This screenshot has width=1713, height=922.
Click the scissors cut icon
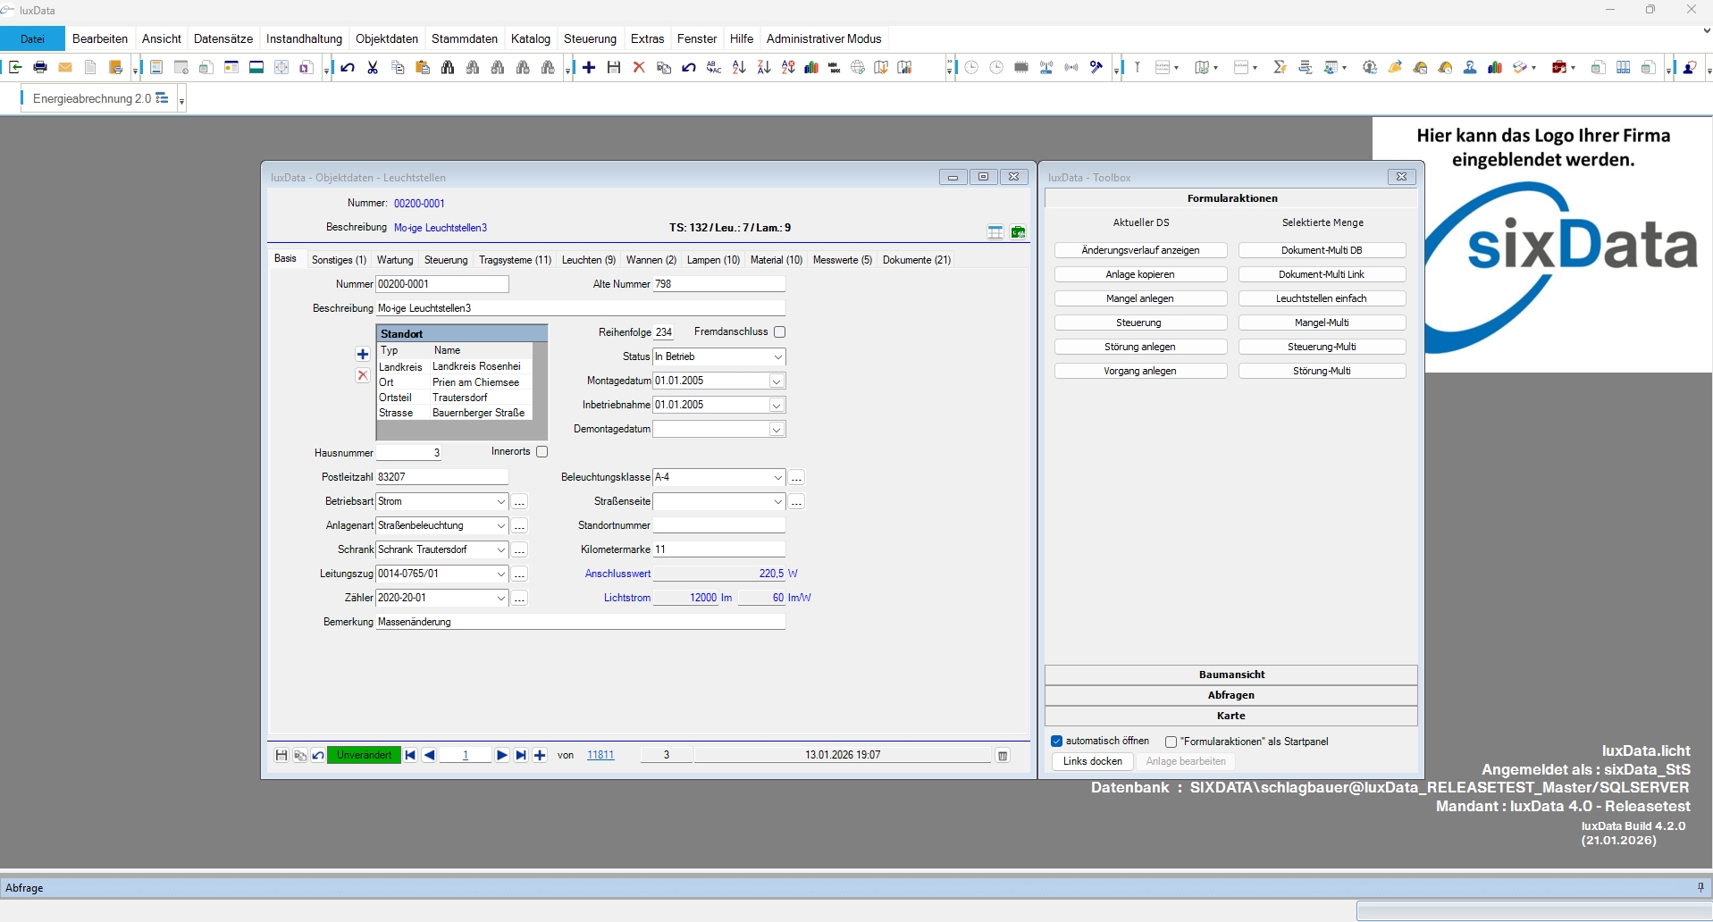(373, 68)
